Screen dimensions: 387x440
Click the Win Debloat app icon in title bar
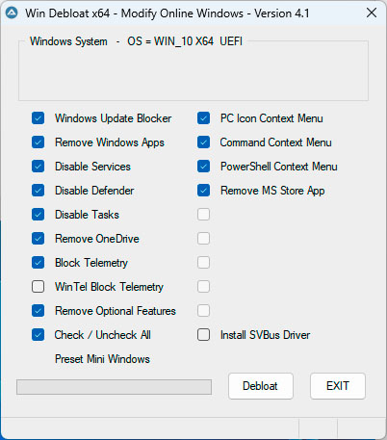point(12,13)
